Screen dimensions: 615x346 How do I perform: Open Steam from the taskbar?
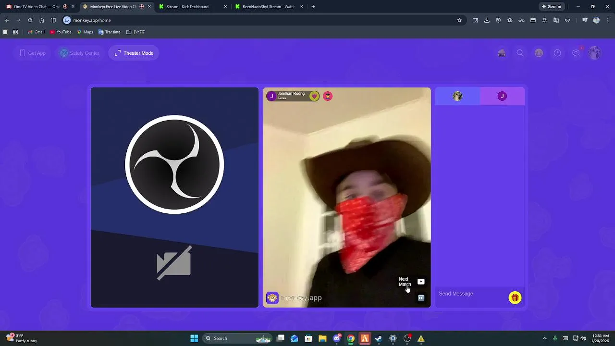pos(379,338)
